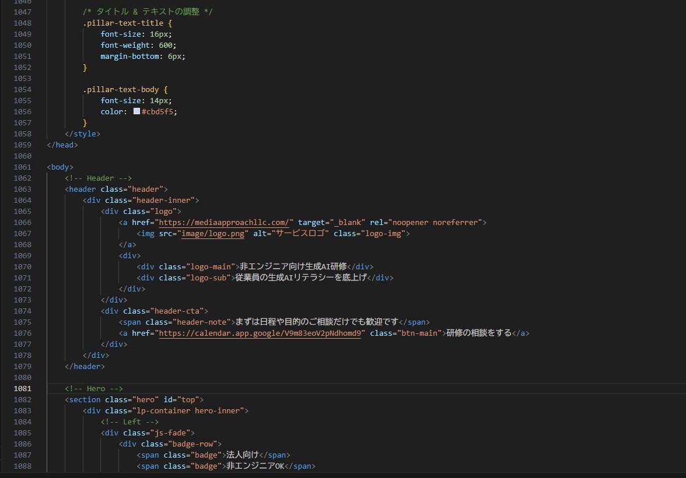This screenshot has width=686, height=478.
Task: Click the opening <body> tag
Action: point(60,167)
